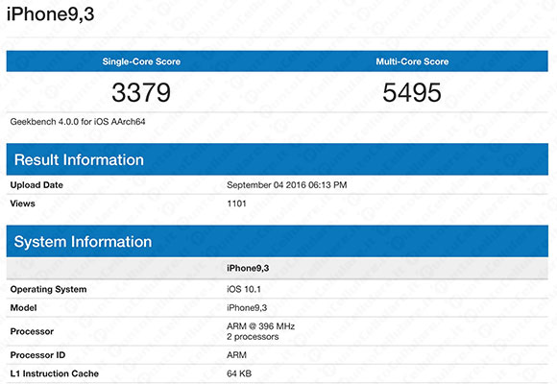The height and width of the screenshot is (384, 557).
Task: Click the iPhone9,3 page title
Action: coord(51,14)
